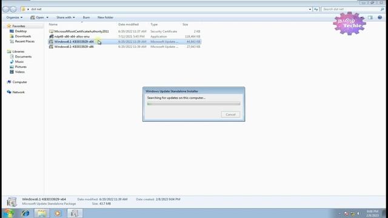Click New folder in the toolbar
Viewport: 388px width, 218px height.
[x=105, y=18]
